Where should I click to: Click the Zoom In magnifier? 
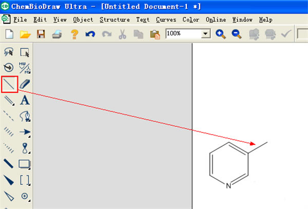(x=221, y=34)
